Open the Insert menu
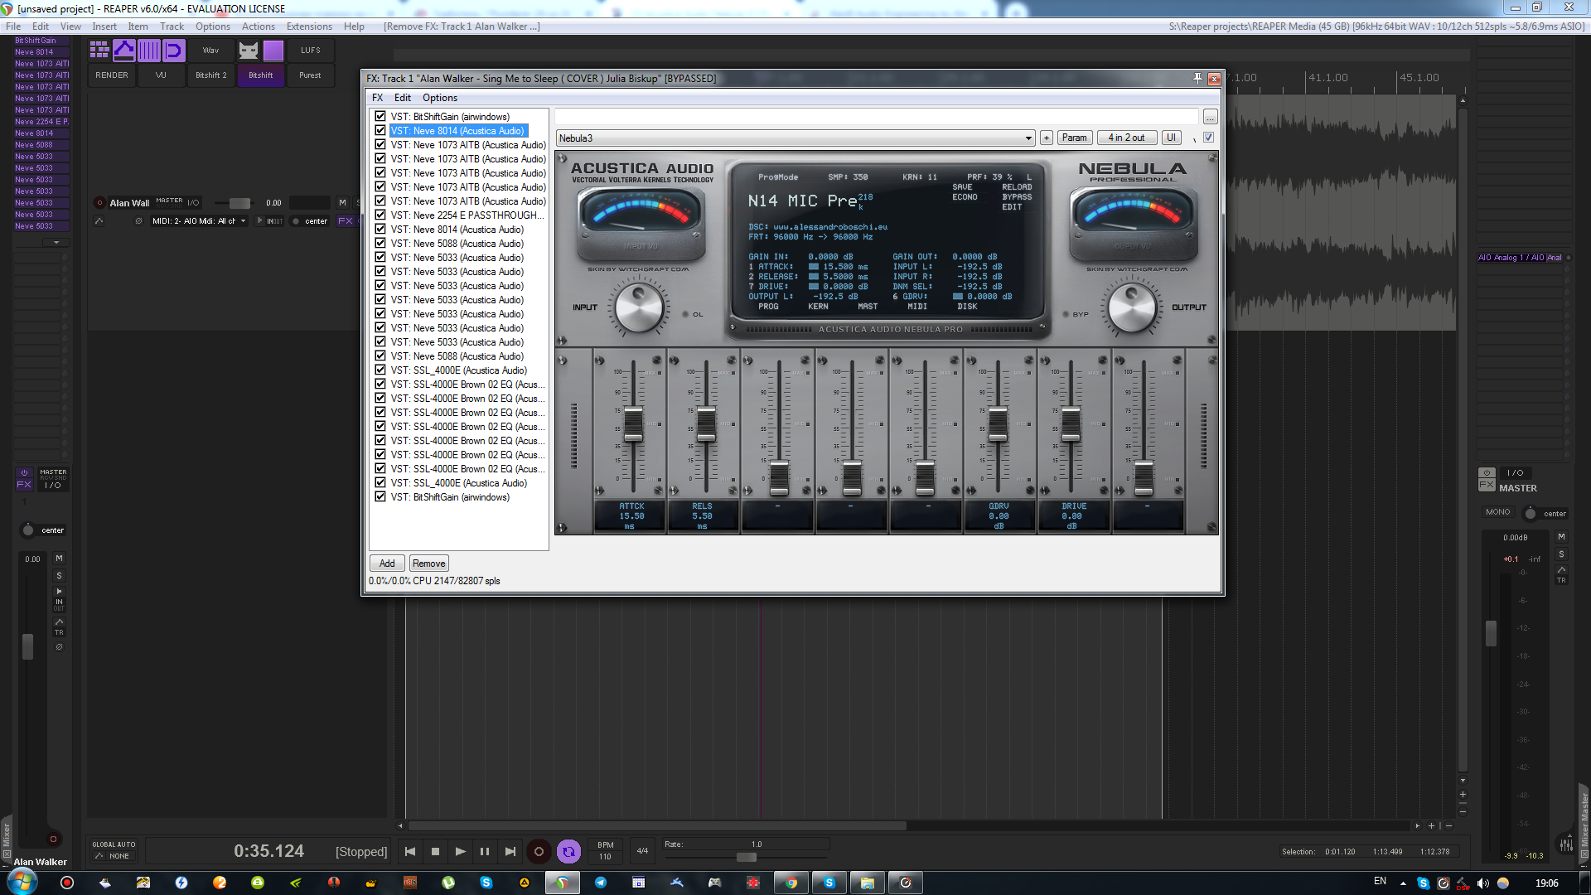The width and height of the screenshot is (1591, 895). pyautogui.click(x=104, y=27)
